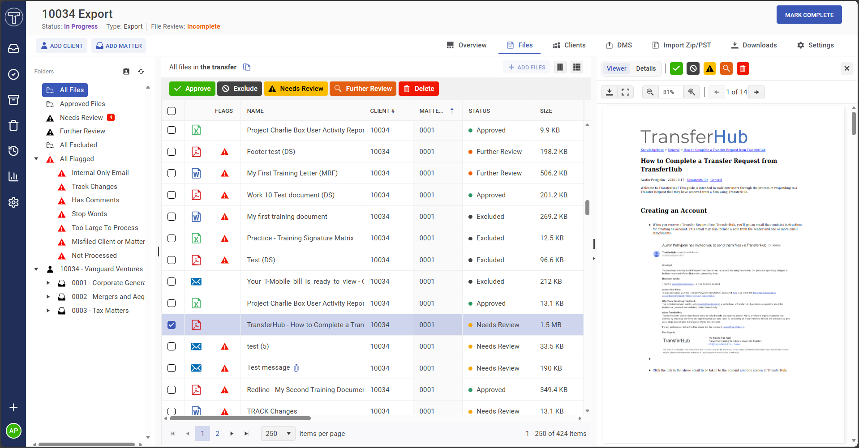Click the red trash delete icon above the viewer

click(x=743, y=68)
